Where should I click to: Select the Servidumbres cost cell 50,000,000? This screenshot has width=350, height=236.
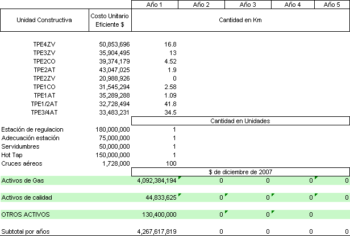click(114, 146)
